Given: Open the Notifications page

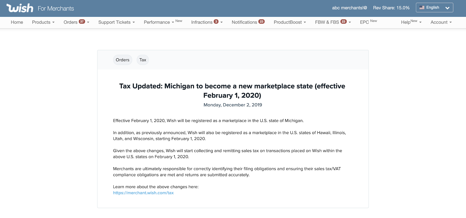Looking at the screenshot, I should point(248,22).
